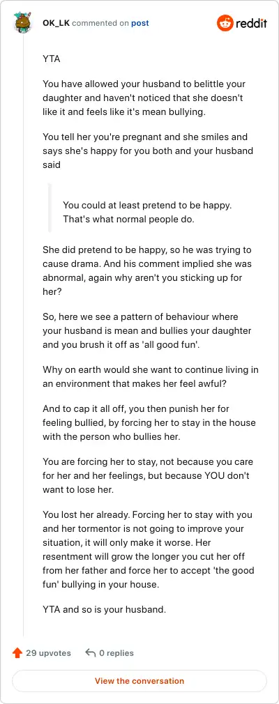
Task: Open the OK_LK username profile link
Action: point(56,23)
